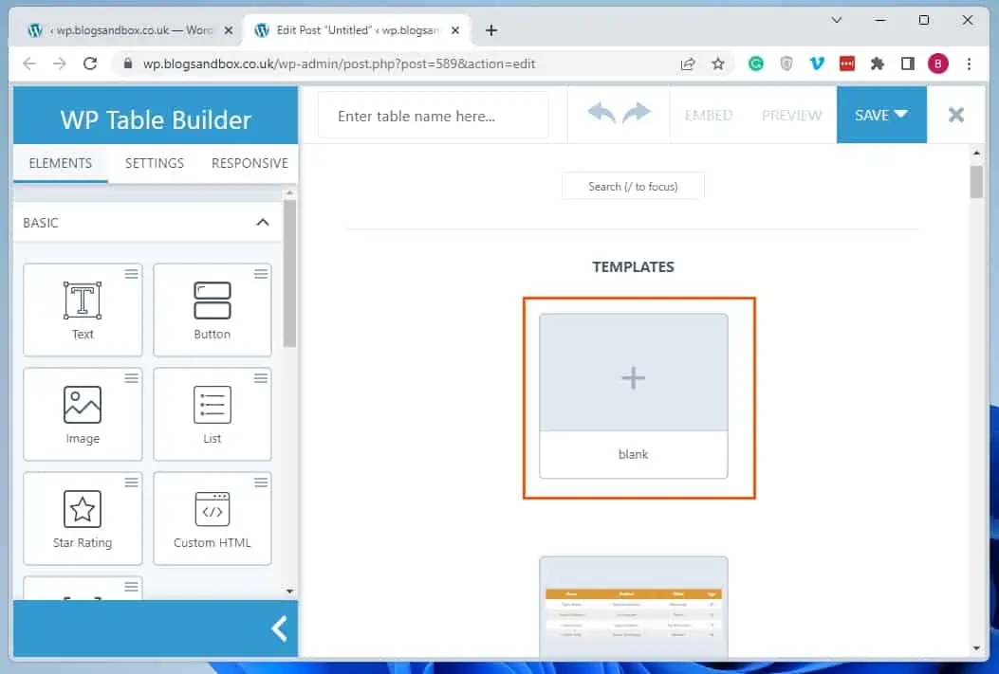Select the Custom HTML element icon
999x674 pixels.
(x=213, y=509)
